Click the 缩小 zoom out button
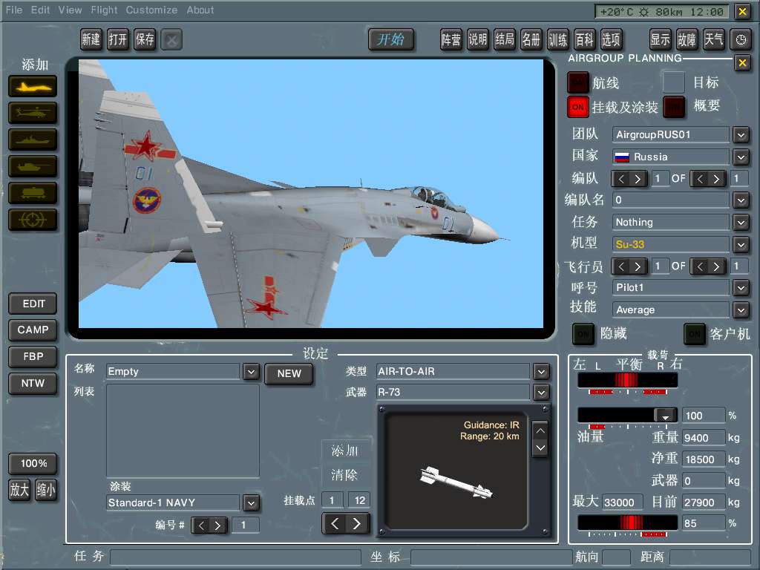Screen dimensions: 760x570 click(x=46, y=490)
